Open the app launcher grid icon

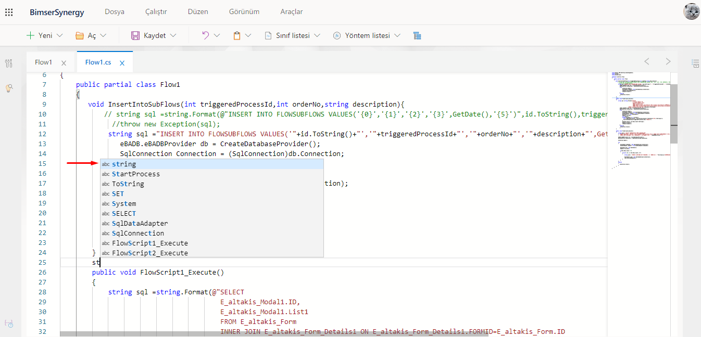click(x=9, y=12)
